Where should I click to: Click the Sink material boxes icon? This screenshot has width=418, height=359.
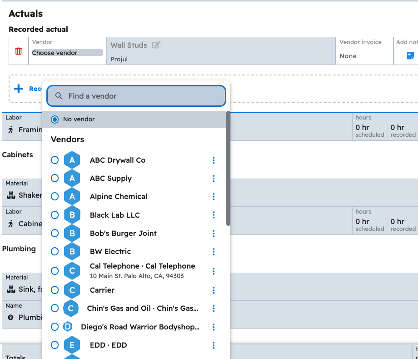tap(11, 289)
